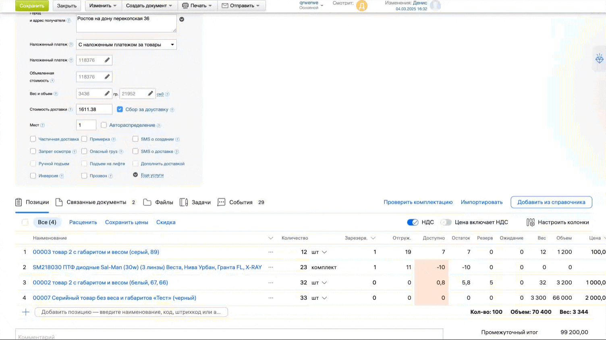606x340 pixels.
Task: Uncheck Сбор за доуставку checkbox
Action: point(120,109)
